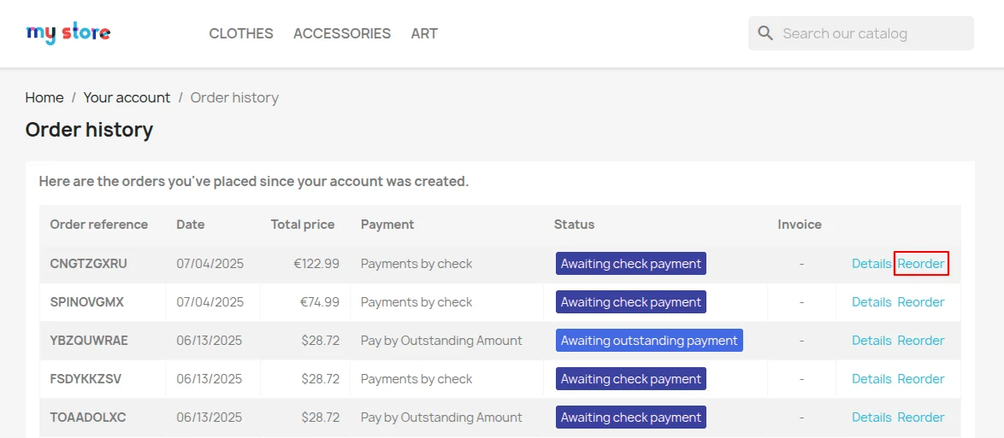Reorder order SPINOVGMX
1004x438 pixels.
(x=921, y=302)
